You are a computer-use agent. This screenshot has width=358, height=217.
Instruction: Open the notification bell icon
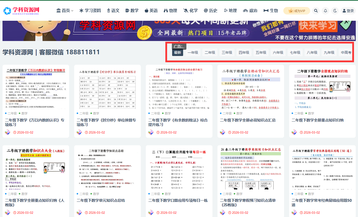[x=325, y=10]
